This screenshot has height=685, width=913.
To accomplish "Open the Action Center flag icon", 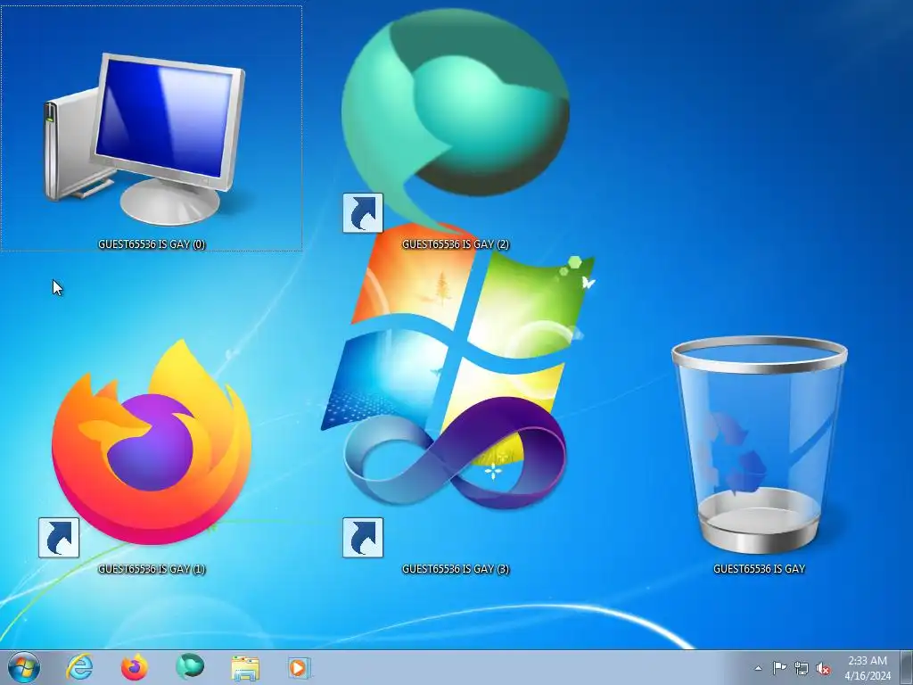I will [779, 668].
